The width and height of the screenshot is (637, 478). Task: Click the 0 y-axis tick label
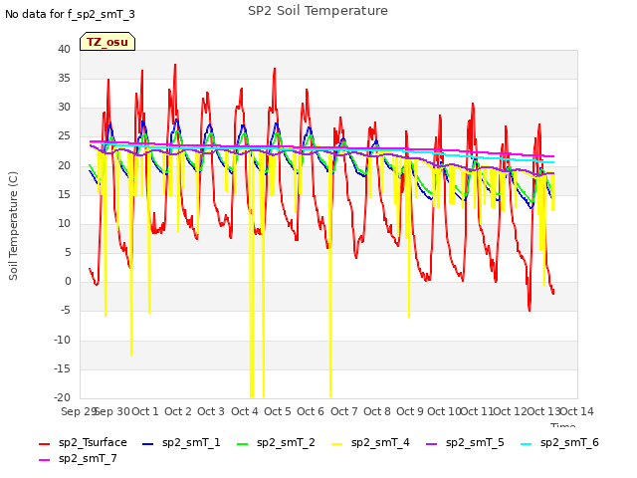[x=68, y=281]
